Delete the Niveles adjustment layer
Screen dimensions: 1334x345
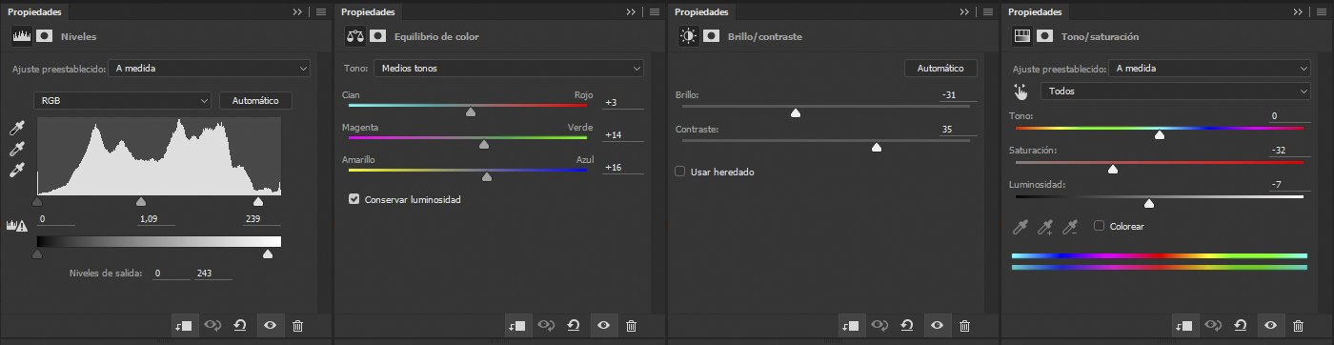pos(297,326)
